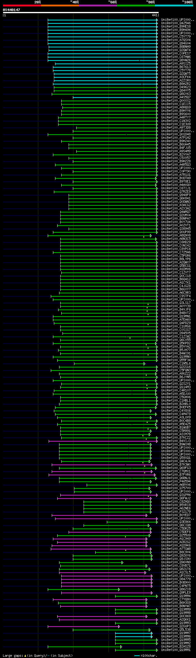Click the UniRef100_C1N5L6 label
The width and height of the screenshot is (196, 658).
(176, 363)
